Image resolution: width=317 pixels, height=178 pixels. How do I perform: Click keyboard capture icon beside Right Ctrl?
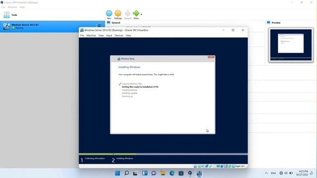[233, 166]
